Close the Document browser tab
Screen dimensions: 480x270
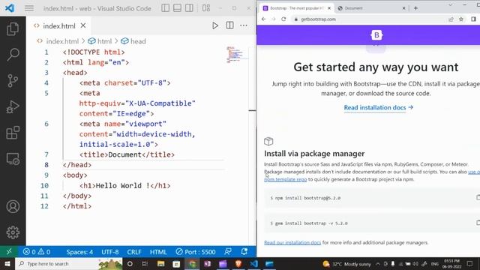403,8
